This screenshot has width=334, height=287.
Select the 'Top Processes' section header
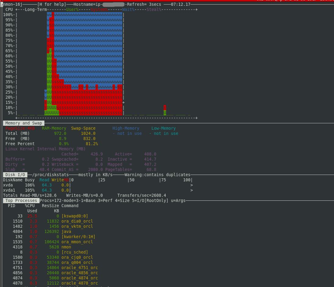21,200
